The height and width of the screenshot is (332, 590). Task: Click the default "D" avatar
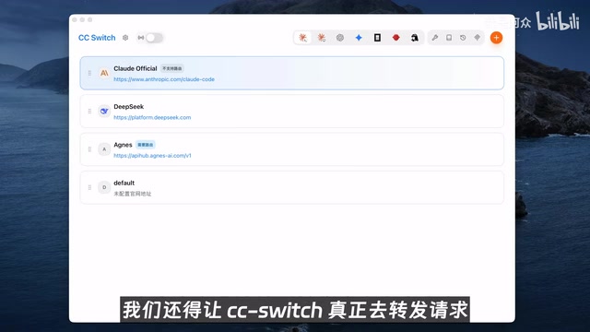[x=104, y=187]
